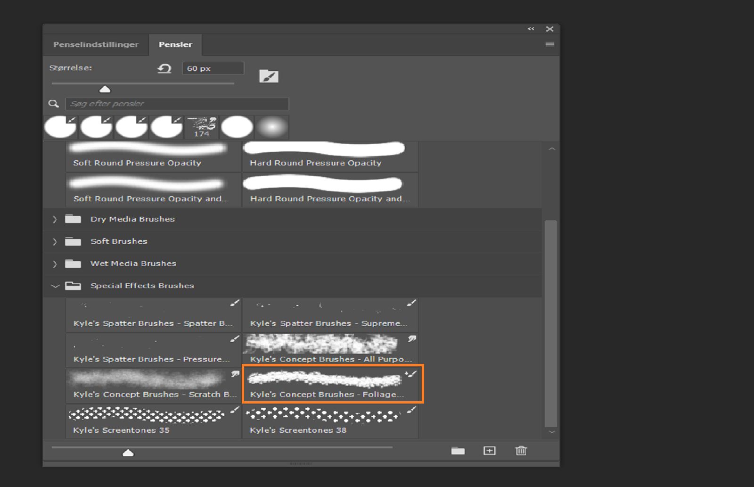Click the Special Effects Brushes folder label
This screenshot has height=487, width=754.
(x=142, y=286)
